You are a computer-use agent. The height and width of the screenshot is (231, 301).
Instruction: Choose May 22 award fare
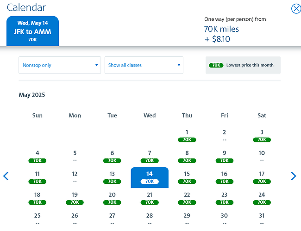[x=187, y=198]
